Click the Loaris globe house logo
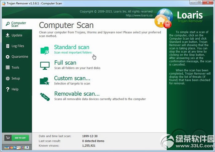This screenshot has width=215, height=152. point(164,18)
